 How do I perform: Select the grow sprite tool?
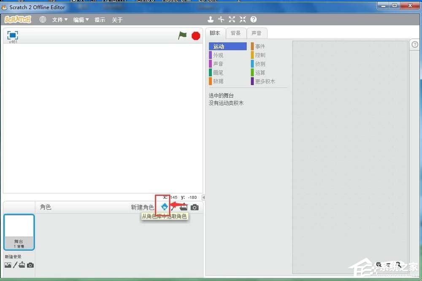[x=232, y=19]
